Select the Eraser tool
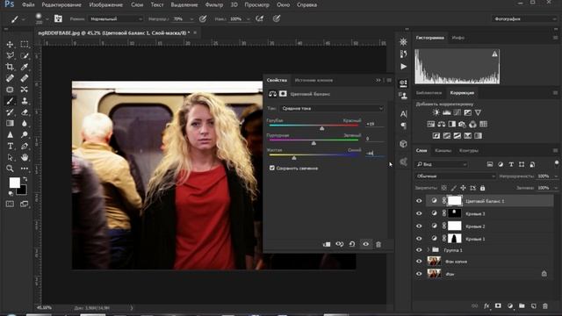Screen dimensions: 562x316 click(x=25, y=112)
